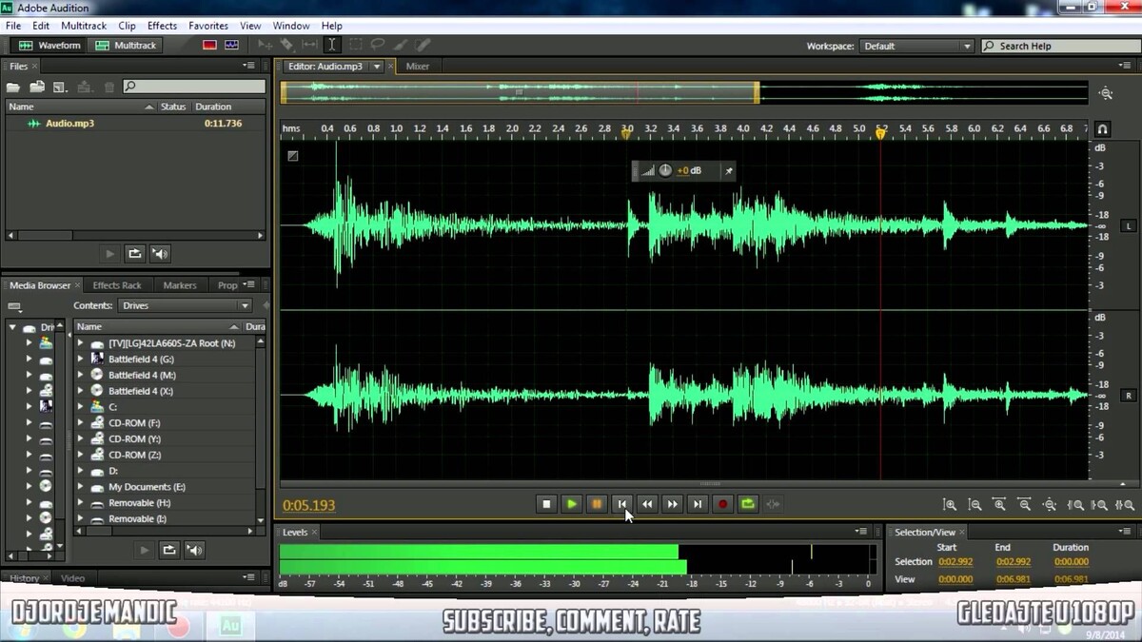
Task: Pause playback with the orange Pause button
Action: click(x=597, y=504)
